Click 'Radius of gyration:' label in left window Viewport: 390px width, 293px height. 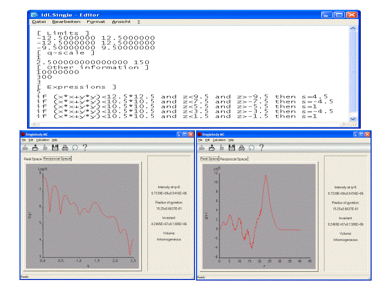pos(169,202)
